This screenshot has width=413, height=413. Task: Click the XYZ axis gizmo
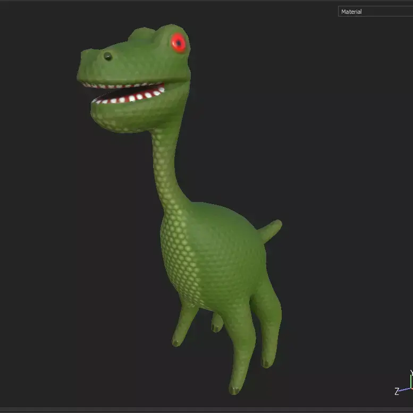coord(404,383)
